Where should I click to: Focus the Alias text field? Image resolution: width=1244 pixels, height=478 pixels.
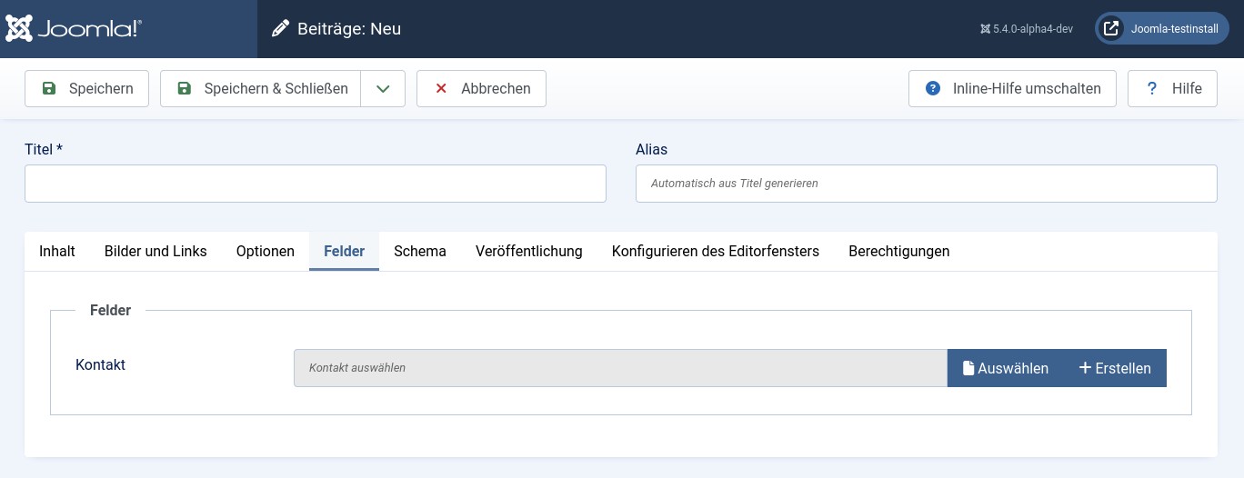pos(926,184)
